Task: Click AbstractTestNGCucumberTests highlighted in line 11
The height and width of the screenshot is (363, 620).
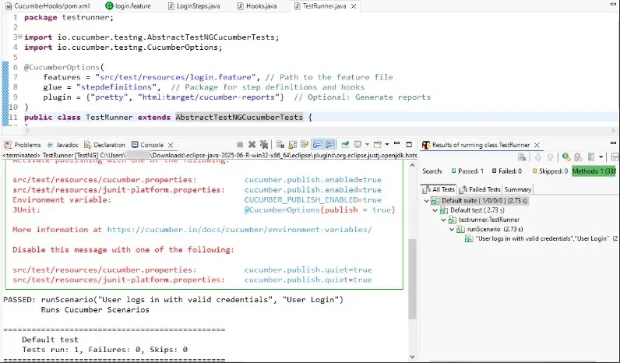Action: pyautogui.click(x=239, y=118)
